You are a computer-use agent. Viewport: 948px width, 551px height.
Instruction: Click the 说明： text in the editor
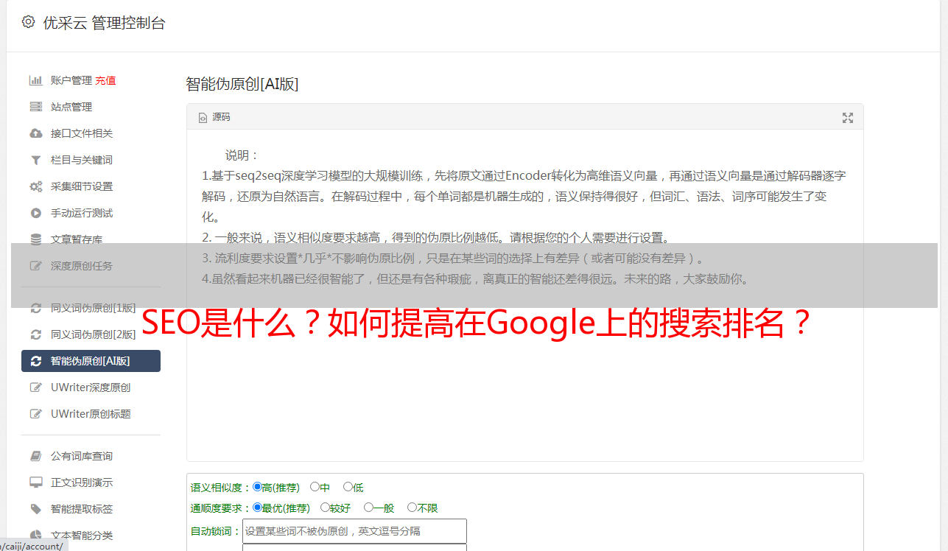[242, 155]
